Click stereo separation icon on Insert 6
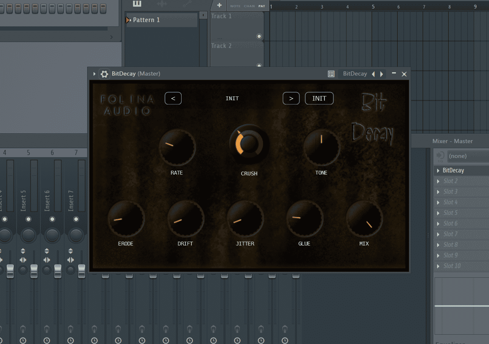This screenshot has width=489, height=344. pyautogui.click(x=47, y=260)
